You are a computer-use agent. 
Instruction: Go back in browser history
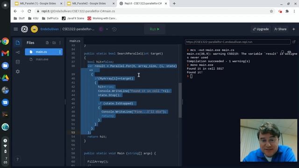pyautogui.click(x=15, y=11)
